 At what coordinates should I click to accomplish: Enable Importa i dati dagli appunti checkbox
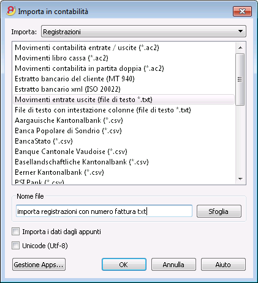click(x=16, y=232)
